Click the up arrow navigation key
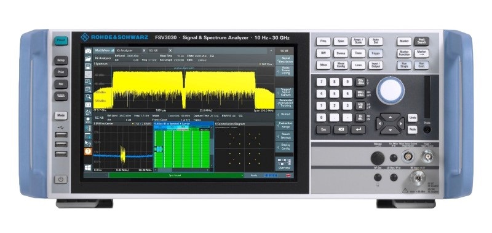This screenshot has width=492, height=233. [x=390, y=117]
